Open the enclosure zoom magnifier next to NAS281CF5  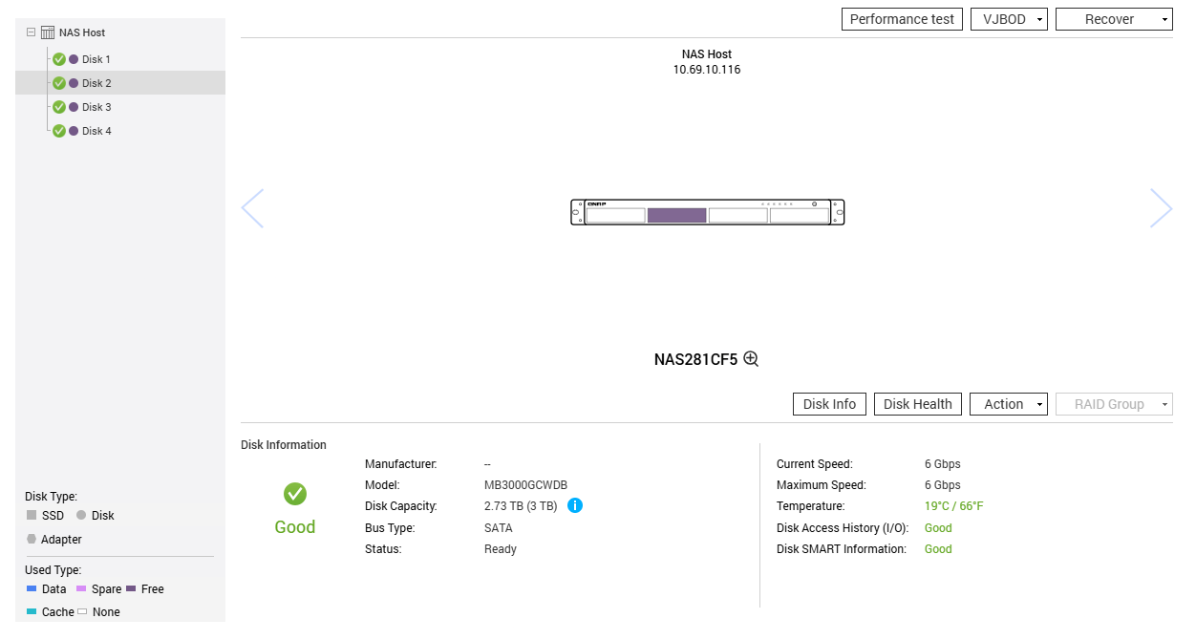pyautogui.click(x=751, y=358)
